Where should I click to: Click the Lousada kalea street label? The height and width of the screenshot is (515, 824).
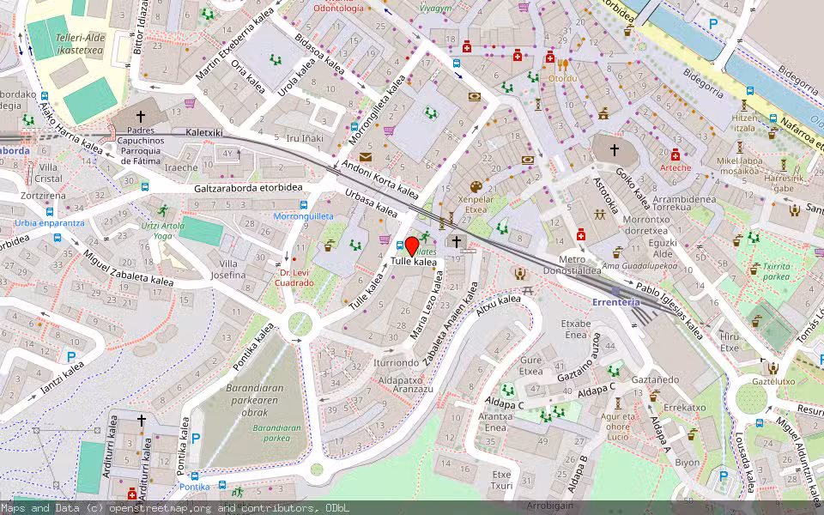pos(745,463)
